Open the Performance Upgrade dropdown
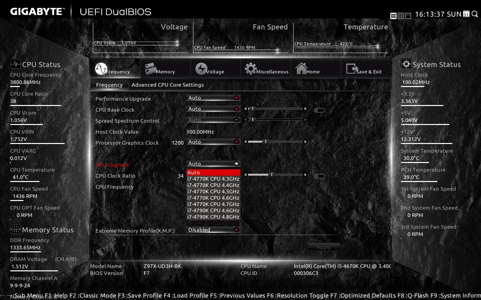The image size is (481, 300). [x=213, y=98]
